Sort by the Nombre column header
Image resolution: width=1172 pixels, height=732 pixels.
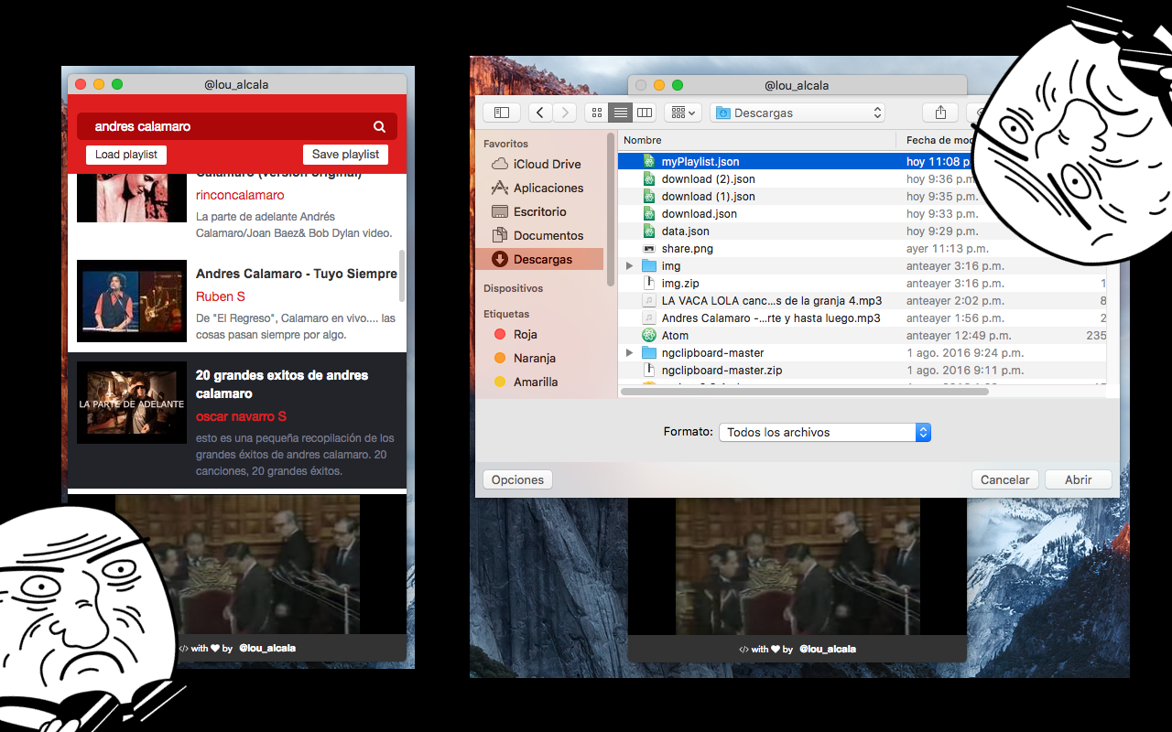click(x=757, y=140)
